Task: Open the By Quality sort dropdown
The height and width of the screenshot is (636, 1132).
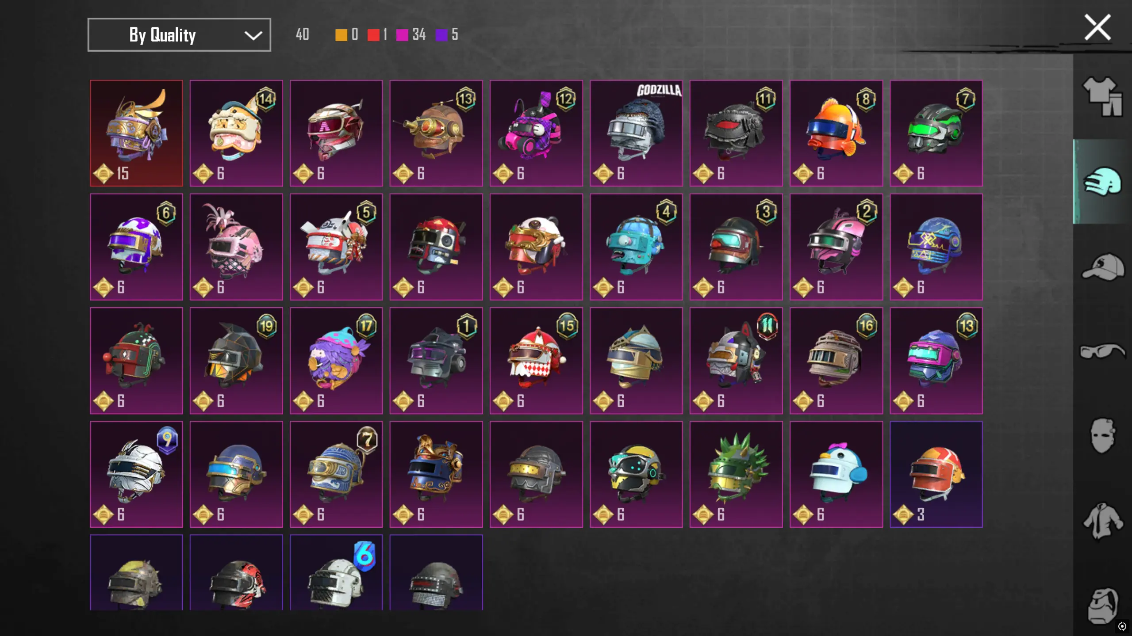Action: pyautogui.click(x=179, y=34)
